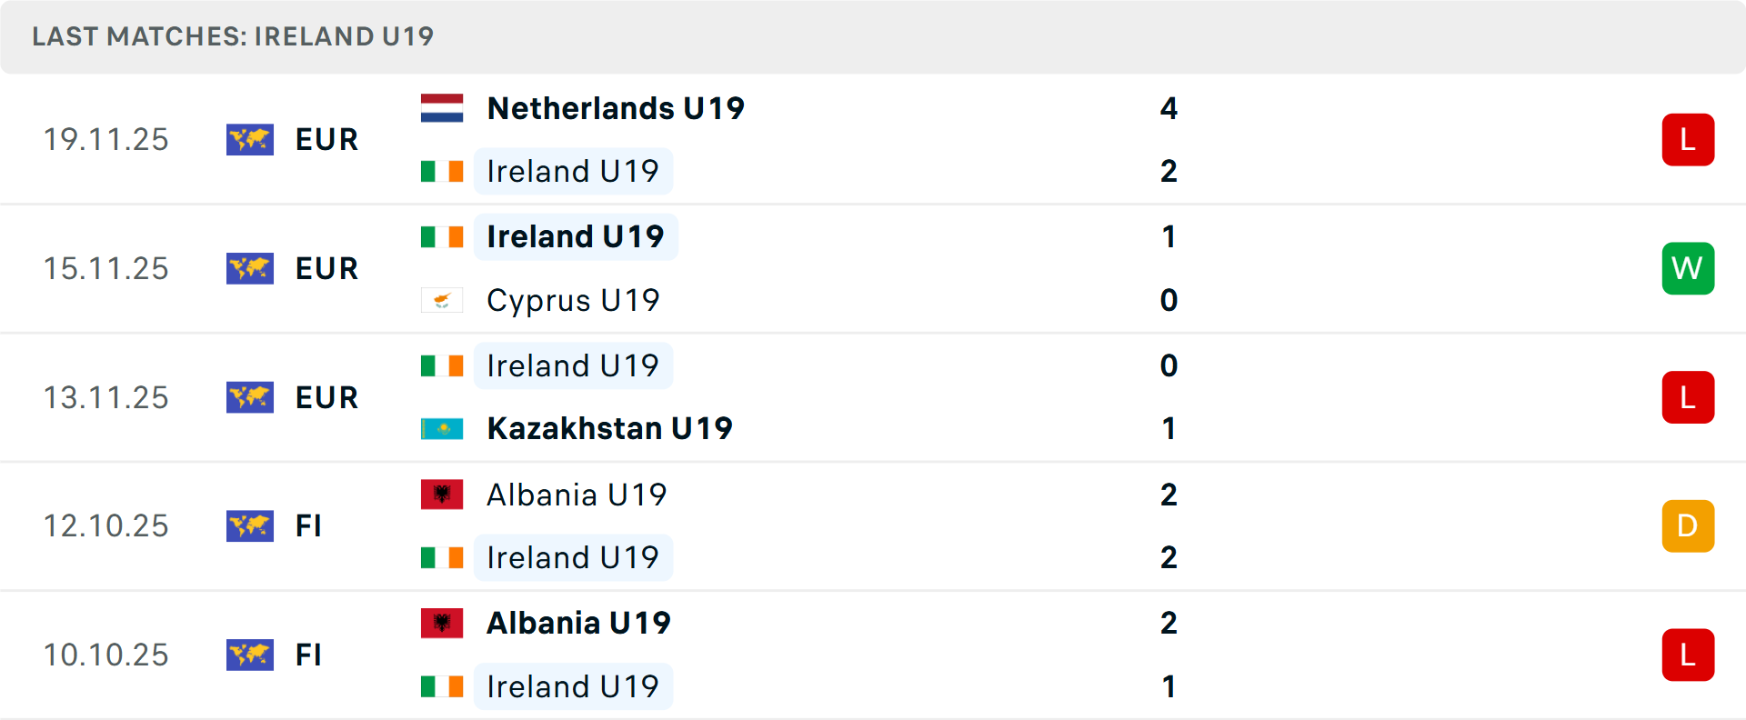This screenshot has width=1746, height=720.
Task: Click the Ireland U19 name in Cyprus match
Action: click(x=575, y=236)
